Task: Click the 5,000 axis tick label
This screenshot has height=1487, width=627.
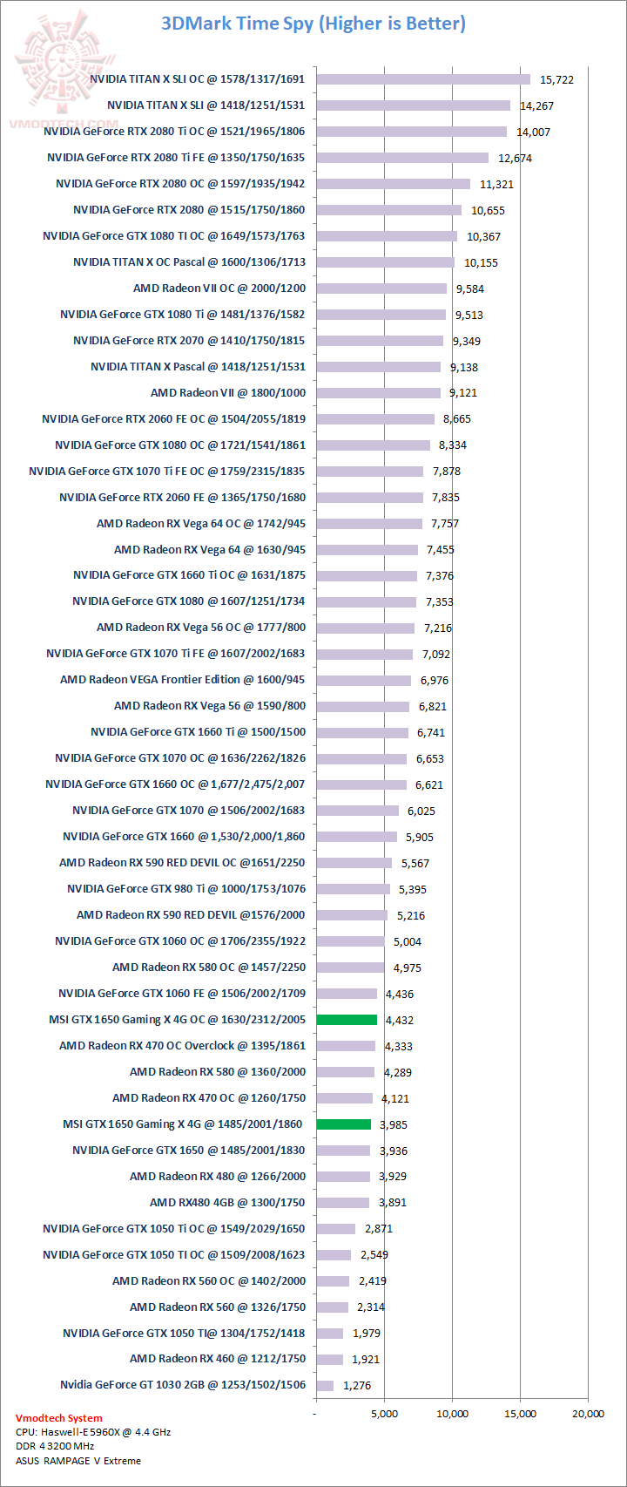Action: coord(384,1414)
